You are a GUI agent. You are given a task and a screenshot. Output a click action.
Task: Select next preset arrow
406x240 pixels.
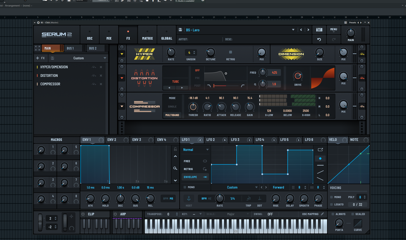point(308,30)
